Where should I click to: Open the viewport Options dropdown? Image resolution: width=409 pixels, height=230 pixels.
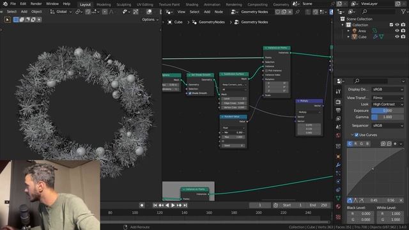[x=150, y=20]
